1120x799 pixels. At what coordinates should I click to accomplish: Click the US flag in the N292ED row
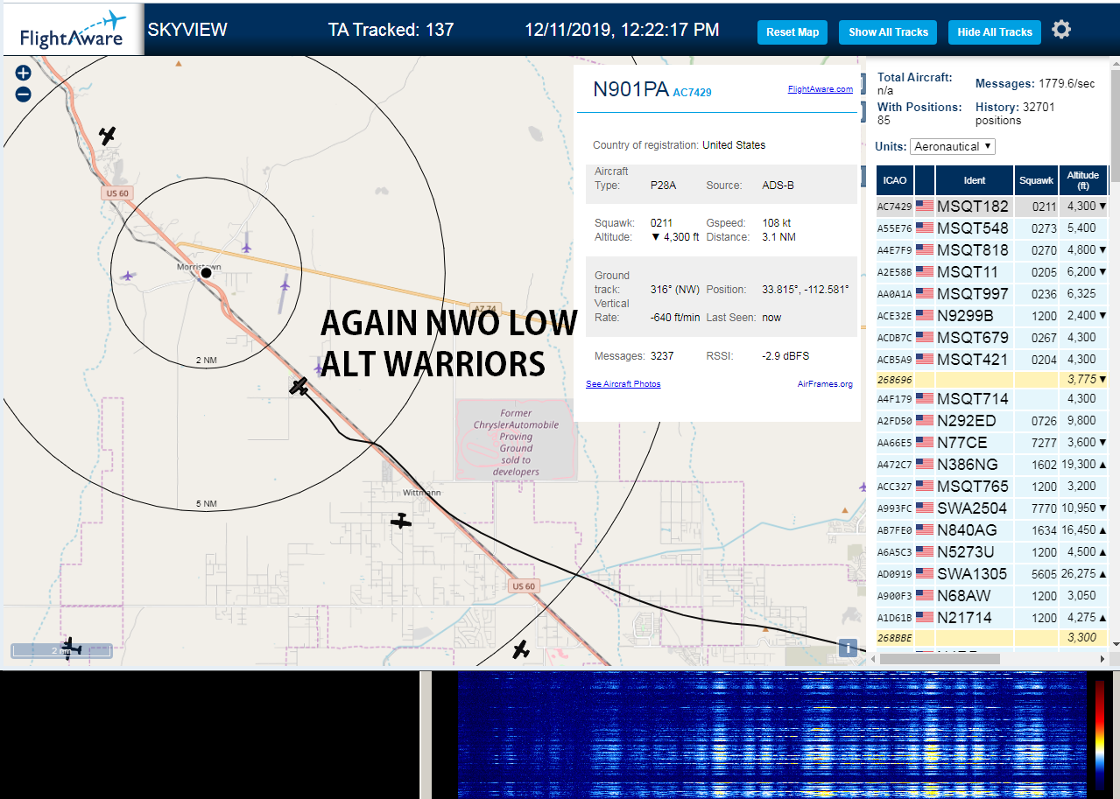[925, 421]
